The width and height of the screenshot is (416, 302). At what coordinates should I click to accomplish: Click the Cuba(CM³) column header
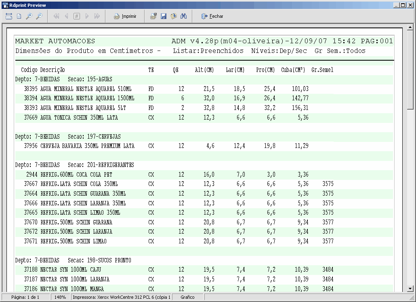click(293, 70)
